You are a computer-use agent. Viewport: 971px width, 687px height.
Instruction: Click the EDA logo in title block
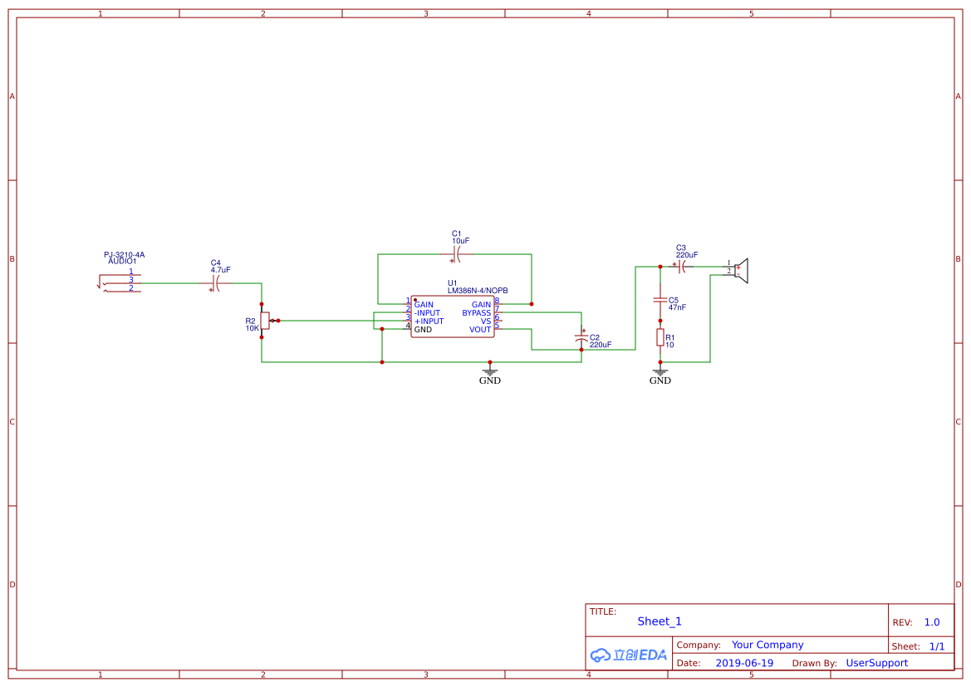[x=628, y=655]
